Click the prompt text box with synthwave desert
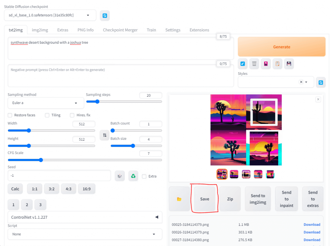The height and width of the screenshot is (246, 330). [121, 48]
